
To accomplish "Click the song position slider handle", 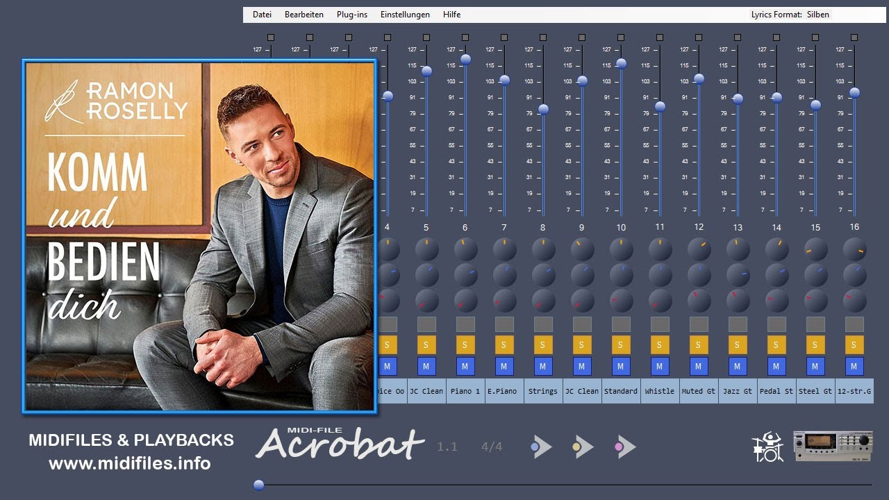I will (259, 485).
